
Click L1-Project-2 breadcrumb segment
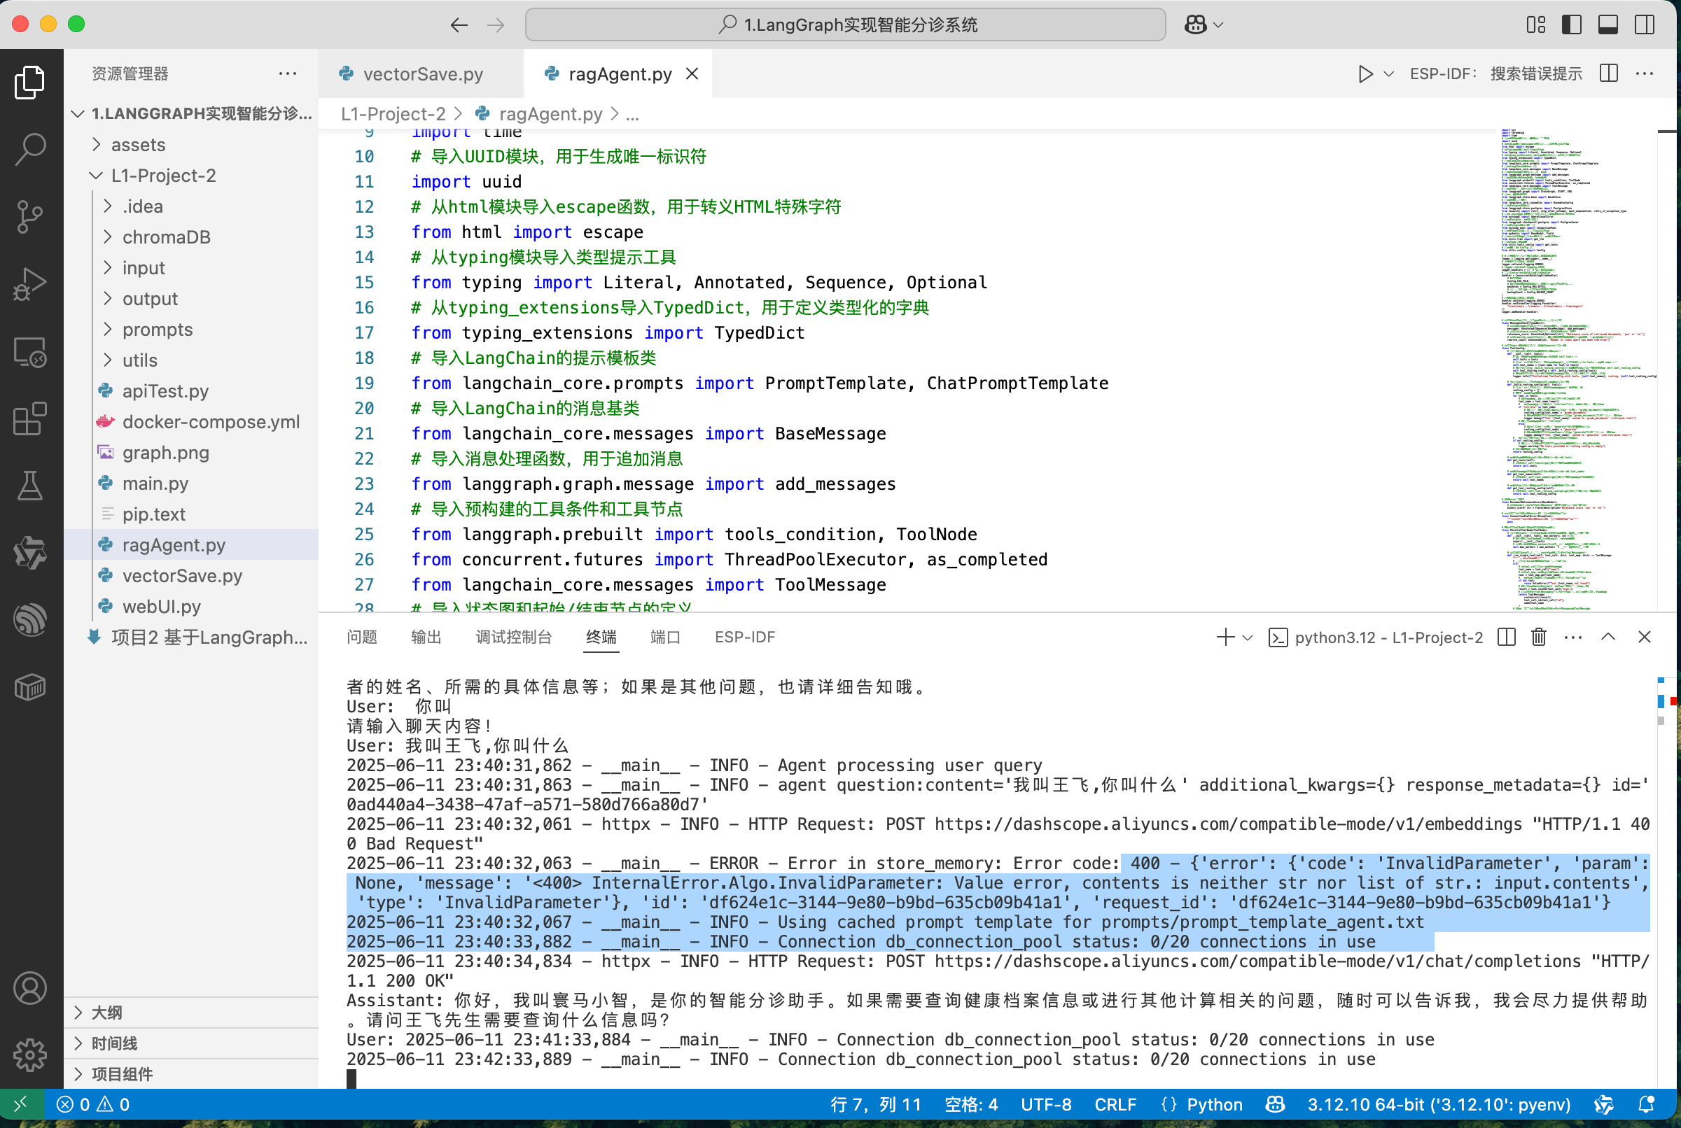(x=393, y=113)
